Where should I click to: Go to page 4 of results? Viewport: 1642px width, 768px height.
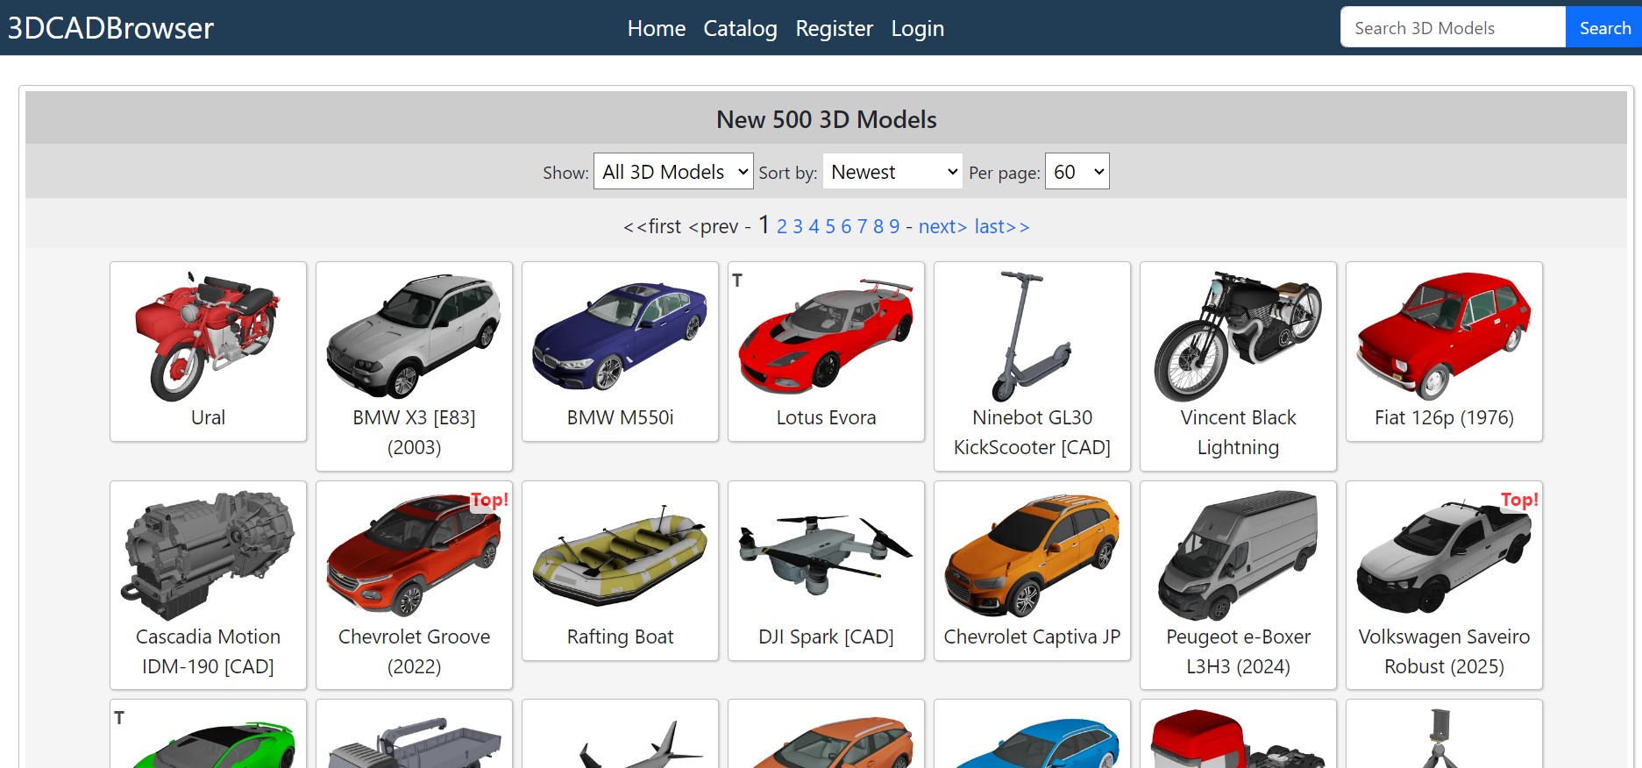pos(814,226)
